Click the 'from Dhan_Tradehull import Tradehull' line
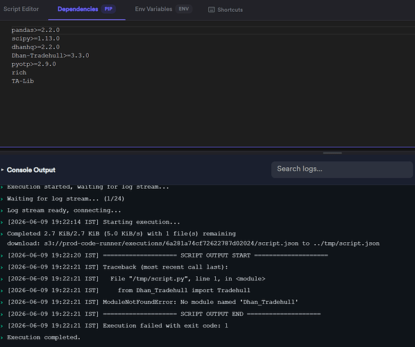This screenshot has height=347, width=415. click(x=129, y=290)
